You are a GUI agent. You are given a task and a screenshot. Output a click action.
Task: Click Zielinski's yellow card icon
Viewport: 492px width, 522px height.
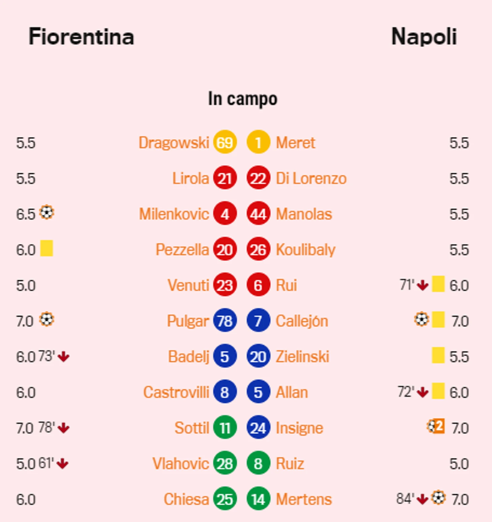click(x=438, y=355)
